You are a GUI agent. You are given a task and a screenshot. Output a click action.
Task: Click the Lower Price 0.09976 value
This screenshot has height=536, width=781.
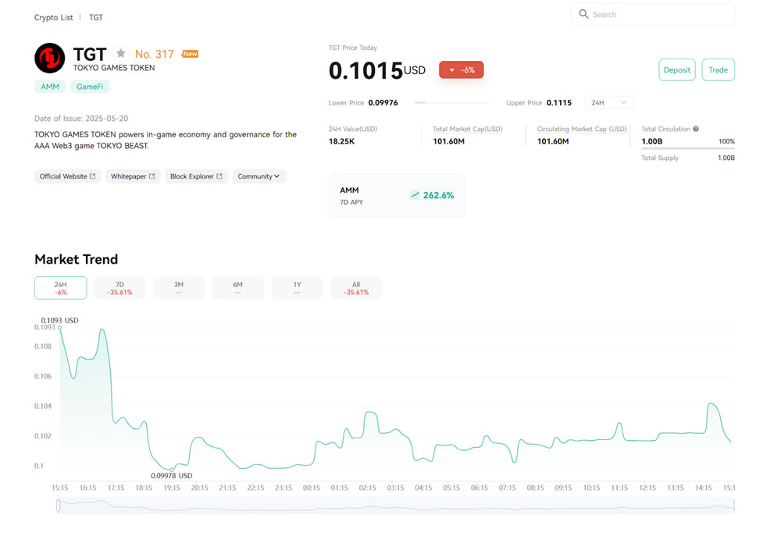pos(383,102)
